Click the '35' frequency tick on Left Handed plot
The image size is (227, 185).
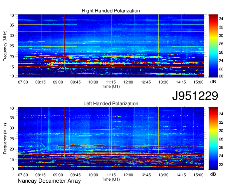12,118
